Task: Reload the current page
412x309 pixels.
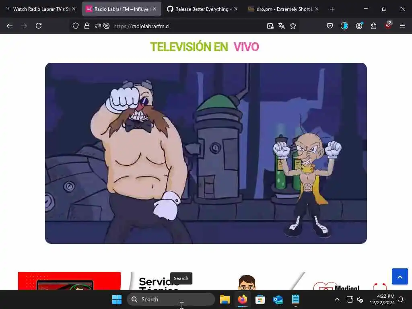Action: (x=39, y=26)
